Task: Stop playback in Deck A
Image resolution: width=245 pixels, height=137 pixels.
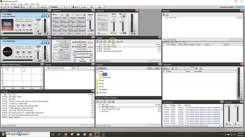Action: (23, 25)
